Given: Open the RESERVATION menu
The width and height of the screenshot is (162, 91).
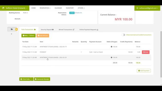Looking at the screenshot, I should click(x=45, y=8).
